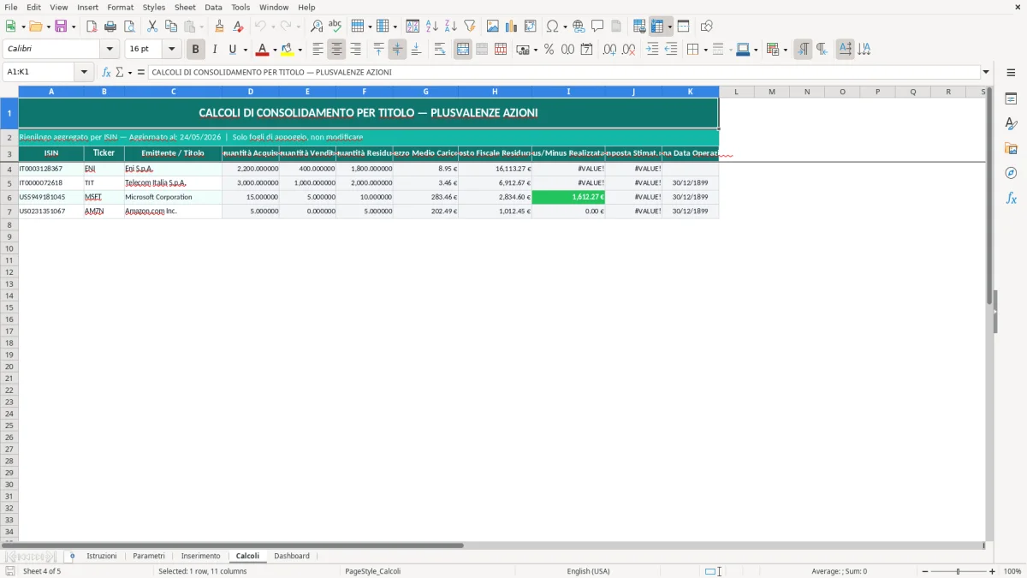Screen dimensions: 1027x578
Task: Insert a chart
Action: [512, 27]
